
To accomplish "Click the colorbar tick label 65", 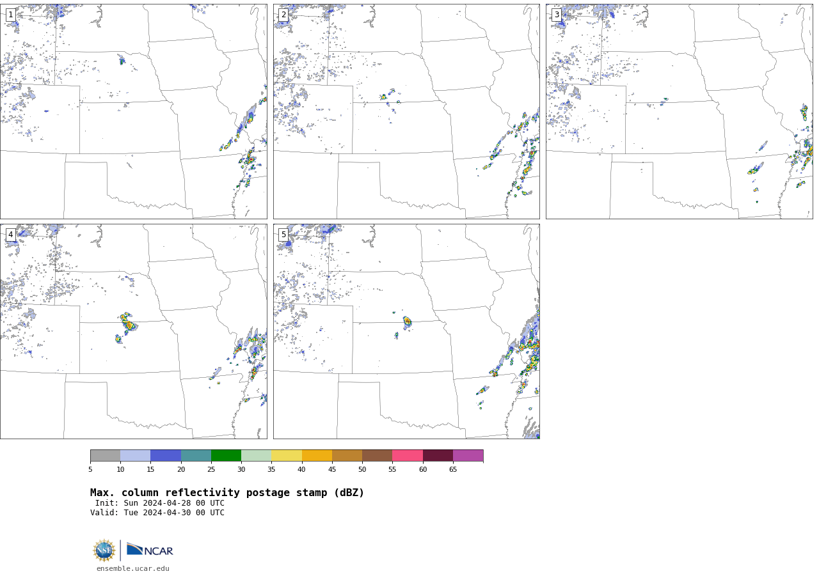I will point(453,470).
